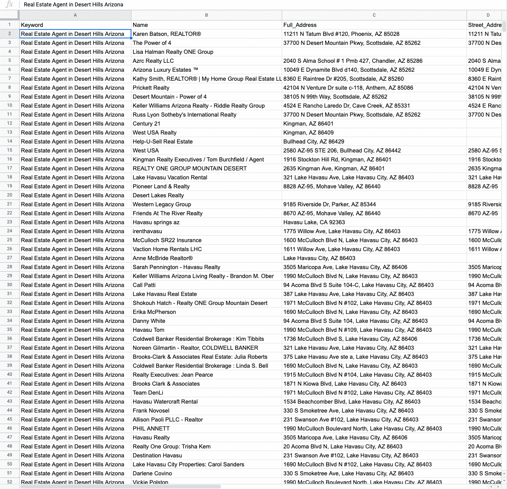
Task: Click the 'Frank Novosel' cell
Action: pos(207,410)
